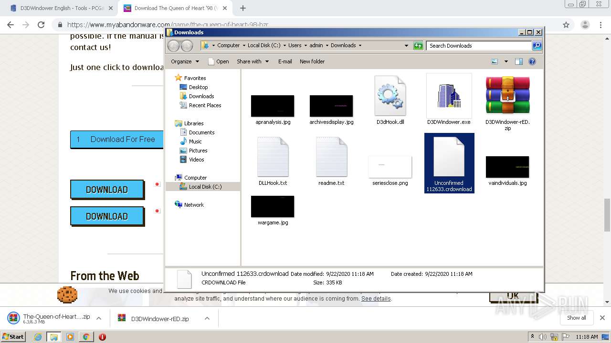Click Show all downloads button
The width and height of the screenshot is (611, 343).
(577, 318)
